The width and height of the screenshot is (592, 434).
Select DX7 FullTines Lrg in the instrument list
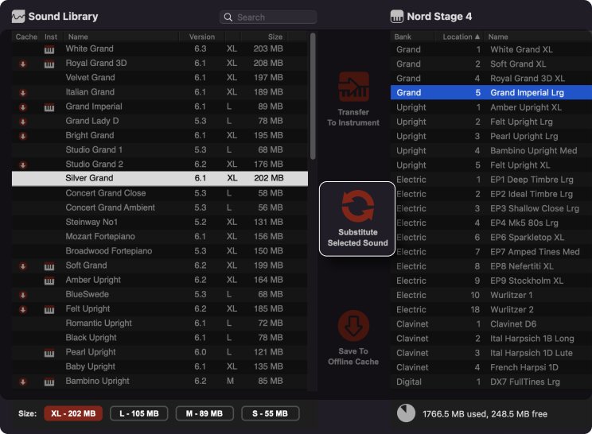coord(491,382)
